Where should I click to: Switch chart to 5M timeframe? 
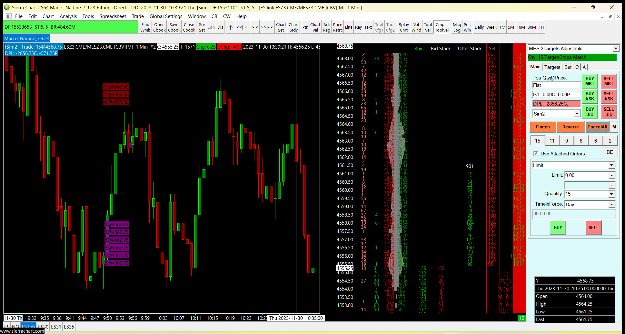coord(511,27)
